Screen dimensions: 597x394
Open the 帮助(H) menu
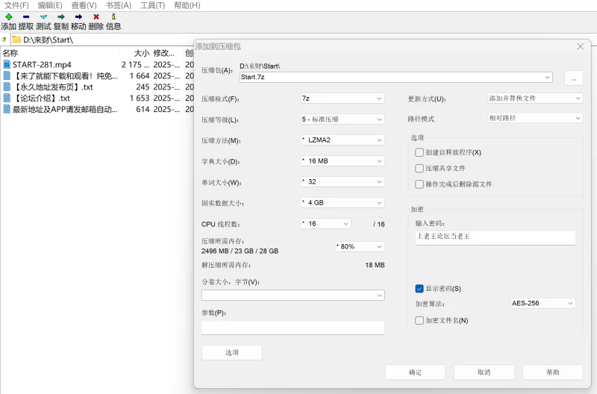click(187, 5)
